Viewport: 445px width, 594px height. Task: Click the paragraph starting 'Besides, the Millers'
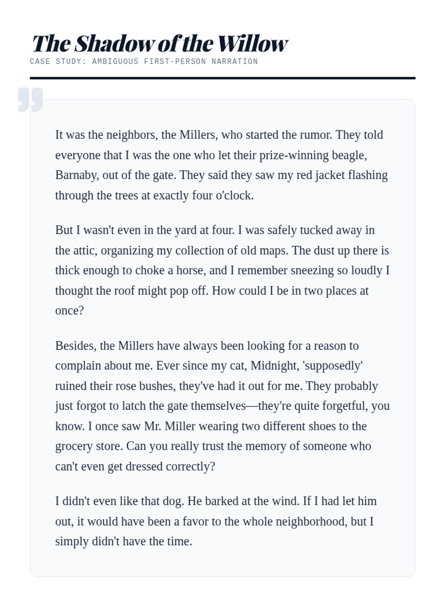[x=222, y=405]
